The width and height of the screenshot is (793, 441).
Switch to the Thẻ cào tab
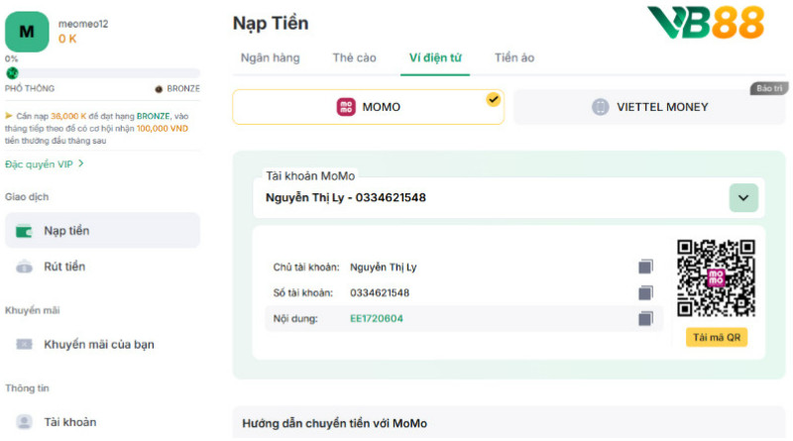354,57
